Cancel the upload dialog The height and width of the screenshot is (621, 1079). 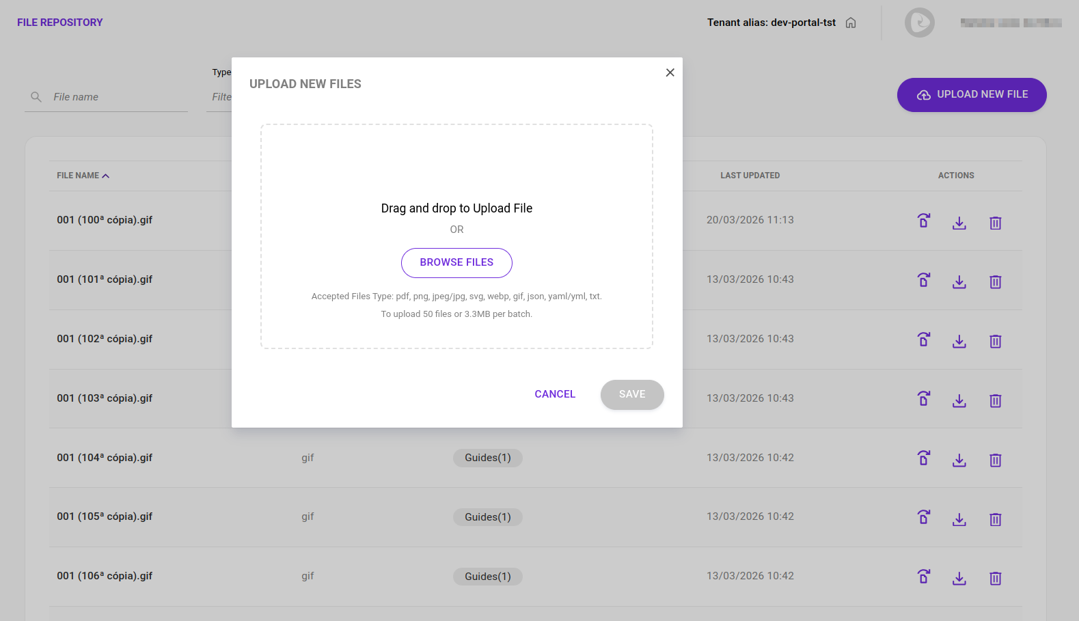click(555, 394)
